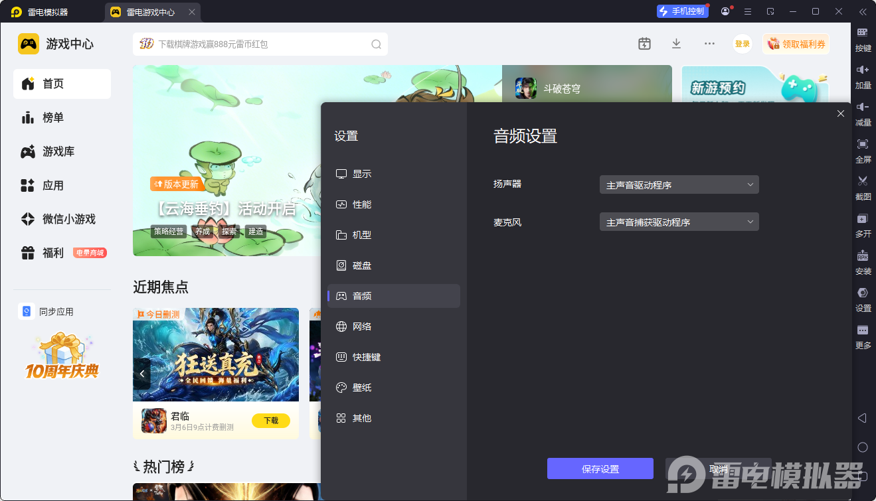Expand the 麦克风 microphone dropdown
The height and width of the screenshot is (501, 876).
(x=679, y=222)
